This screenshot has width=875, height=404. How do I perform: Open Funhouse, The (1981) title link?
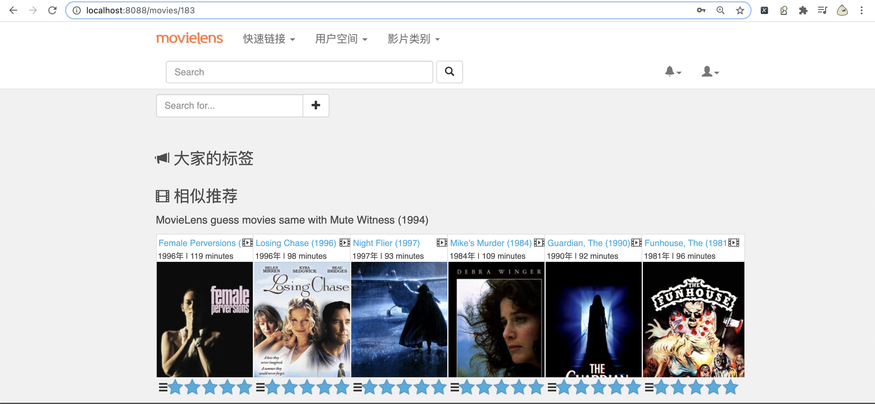coord(685,243)
